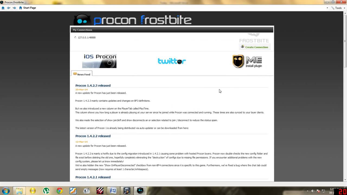347x195 pixels.
Task: Open the Twitter logo link
Action: point(172,61)
